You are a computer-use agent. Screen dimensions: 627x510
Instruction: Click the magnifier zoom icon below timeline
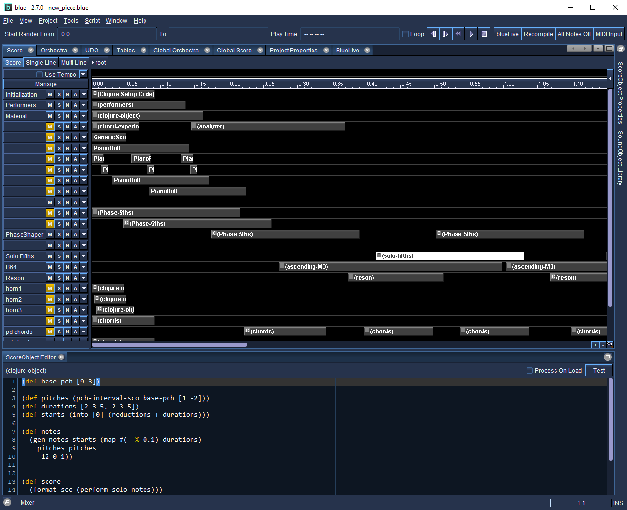point(610,345)
